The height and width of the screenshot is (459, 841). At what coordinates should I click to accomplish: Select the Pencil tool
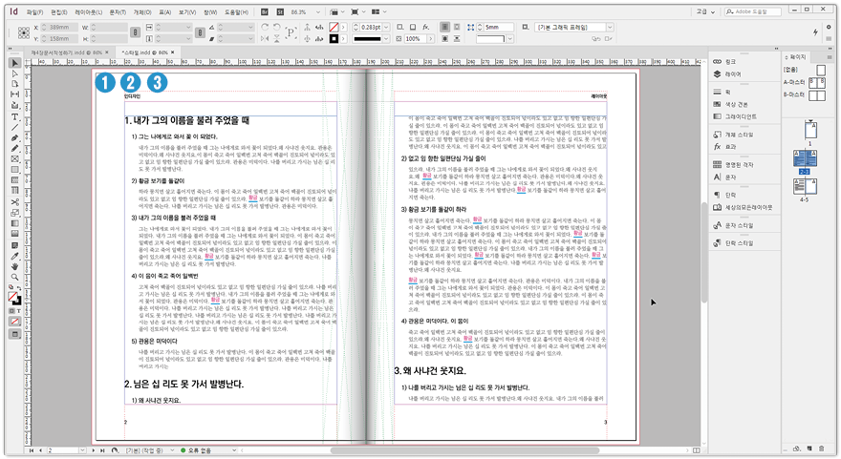(15, 148)
